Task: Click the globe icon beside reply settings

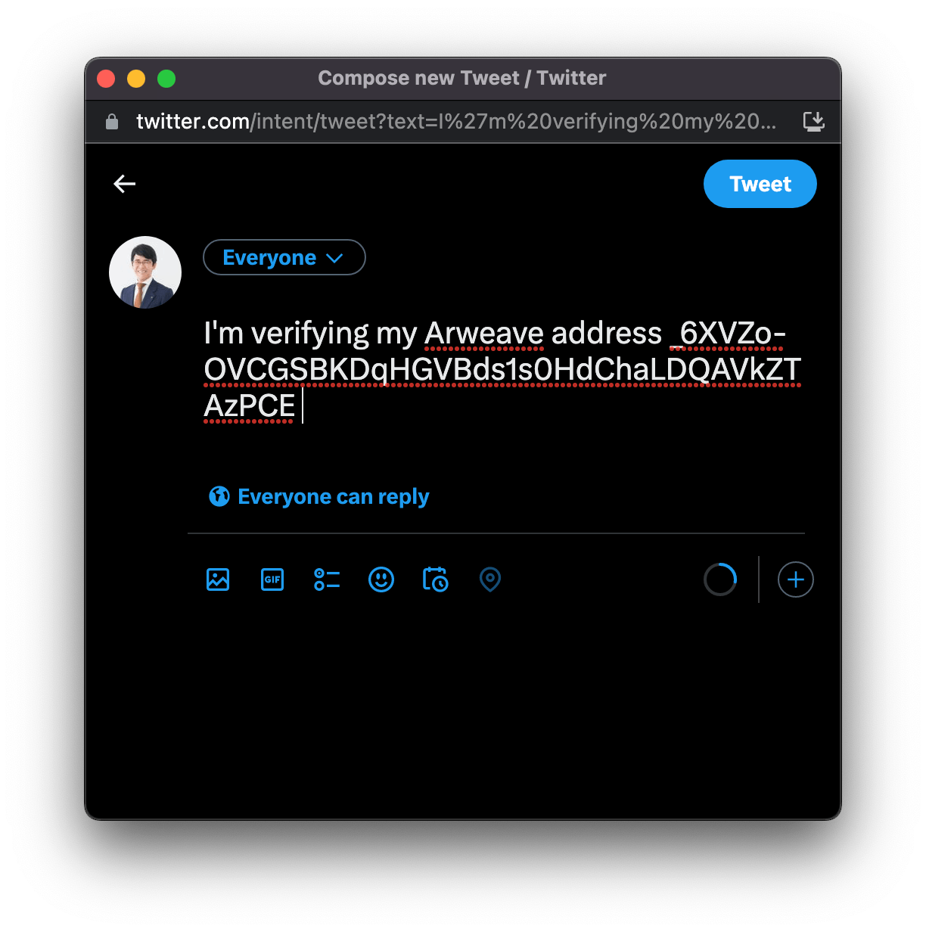Action: 219,496
